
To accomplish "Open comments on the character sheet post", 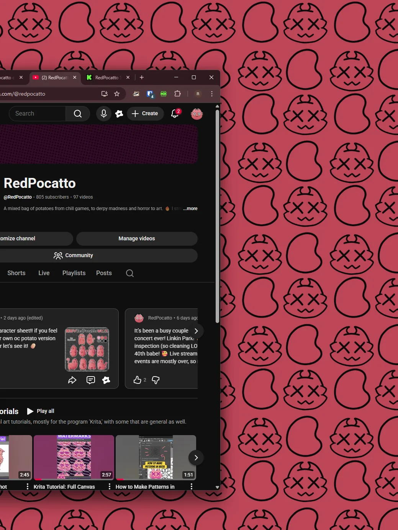I will coord(91,380).
